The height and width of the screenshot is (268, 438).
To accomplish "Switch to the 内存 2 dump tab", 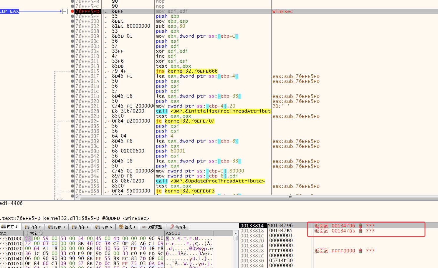I will coord(33,227).
